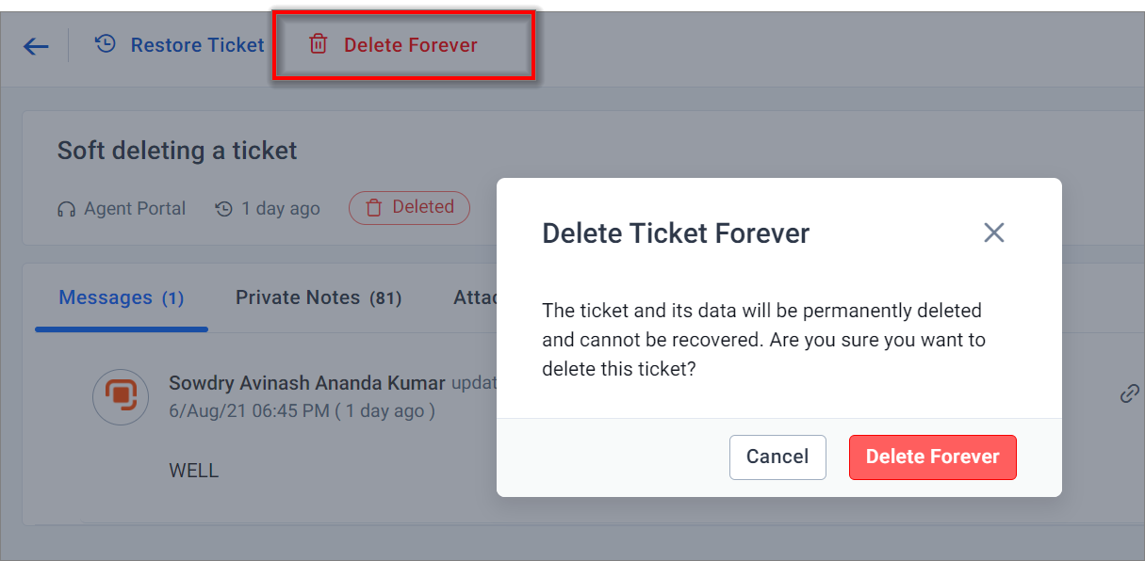1145x561 pixels.
Task: Confirm with the red Delete Forever button
Action: pos(933,457)
